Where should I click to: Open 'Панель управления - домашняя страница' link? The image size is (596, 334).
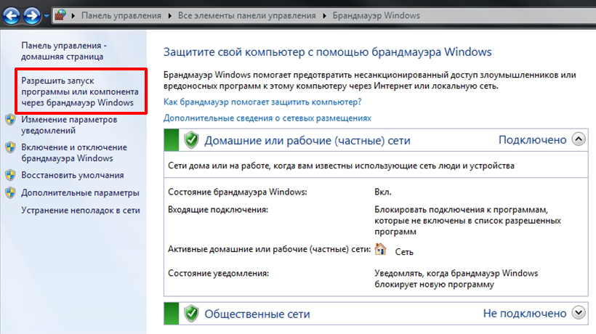tap(64, 51)
